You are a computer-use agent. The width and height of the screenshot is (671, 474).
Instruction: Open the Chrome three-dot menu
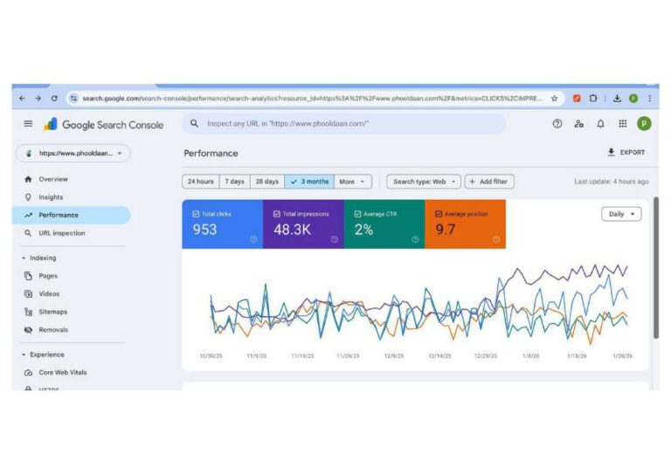pyautogui.click(x=650, y=99)
